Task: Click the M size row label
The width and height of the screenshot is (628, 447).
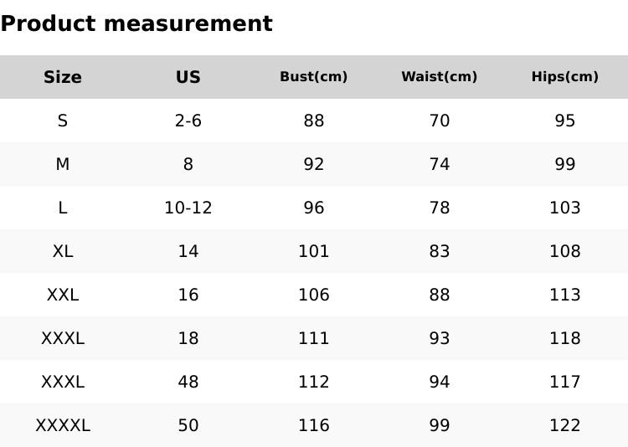Action: coord(63,164)
